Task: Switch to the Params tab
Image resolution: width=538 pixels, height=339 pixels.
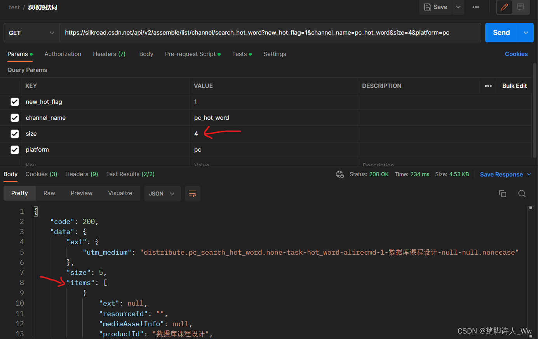Action: [x=20, y=54]
